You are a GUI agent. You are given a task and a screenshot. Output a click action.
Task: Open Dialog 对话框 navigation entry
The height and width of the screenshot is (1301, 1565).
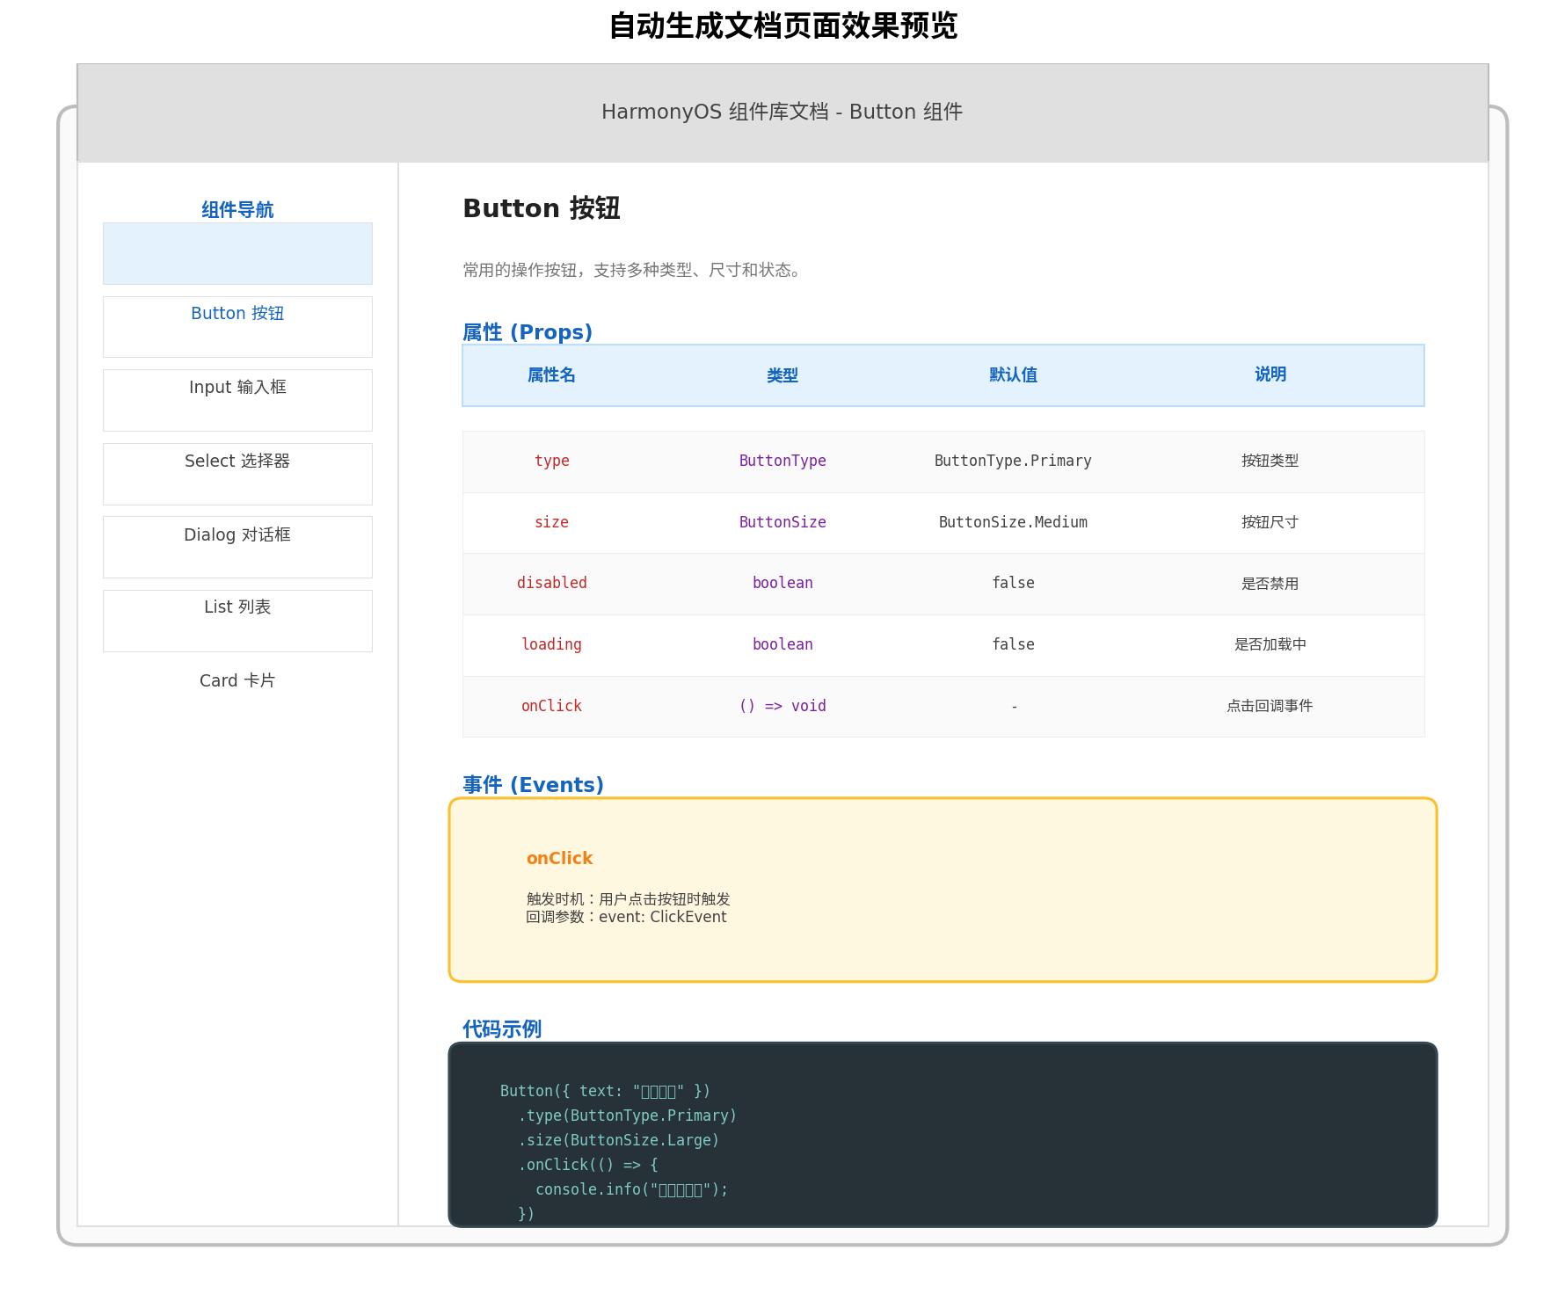tap(237, 535)
